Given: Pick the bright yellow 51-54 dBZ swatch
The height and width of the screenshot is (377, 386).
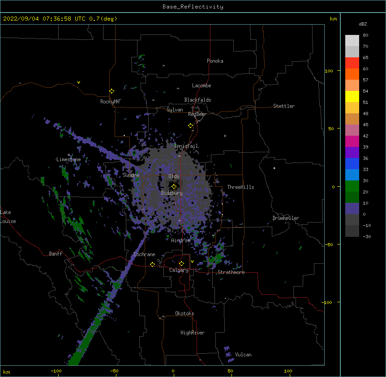Looking at the screenshot, I should [352, 96].
